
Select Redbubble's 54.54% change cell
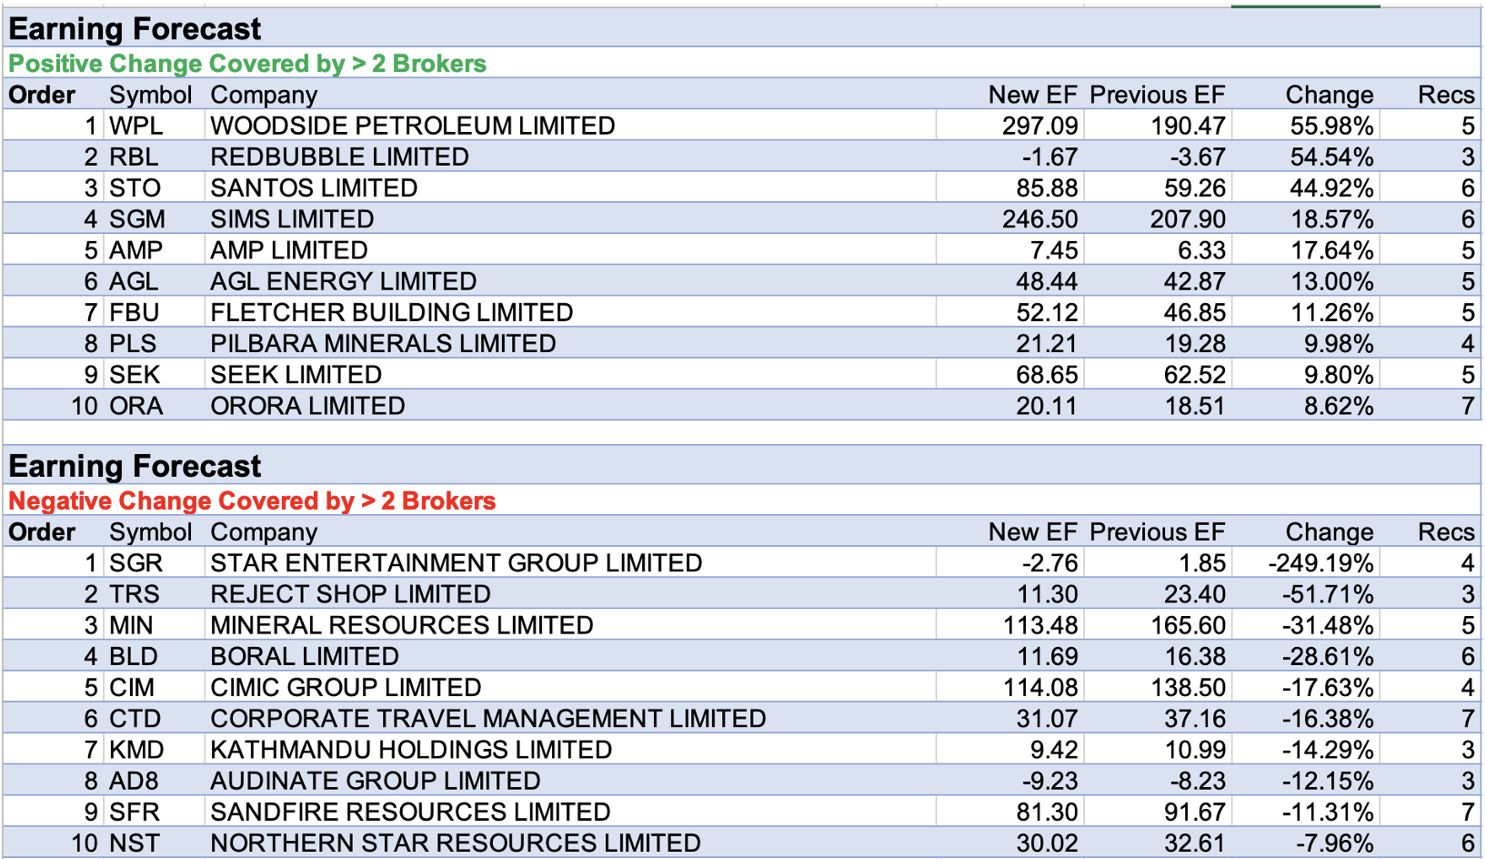click(1331, 157)
